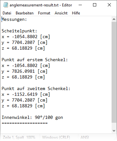
Task: Click in line Punkt auf erstem Schenkel:
Action: [35, 60]
